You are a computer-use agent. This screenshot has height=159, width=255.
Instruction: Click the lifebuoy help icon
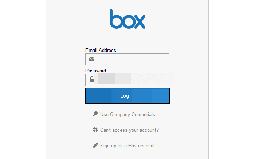coord(95,130)
